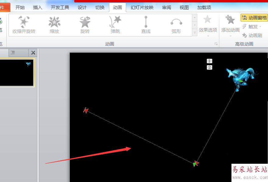Select the 直线 motion path

[x=146, y=25]
